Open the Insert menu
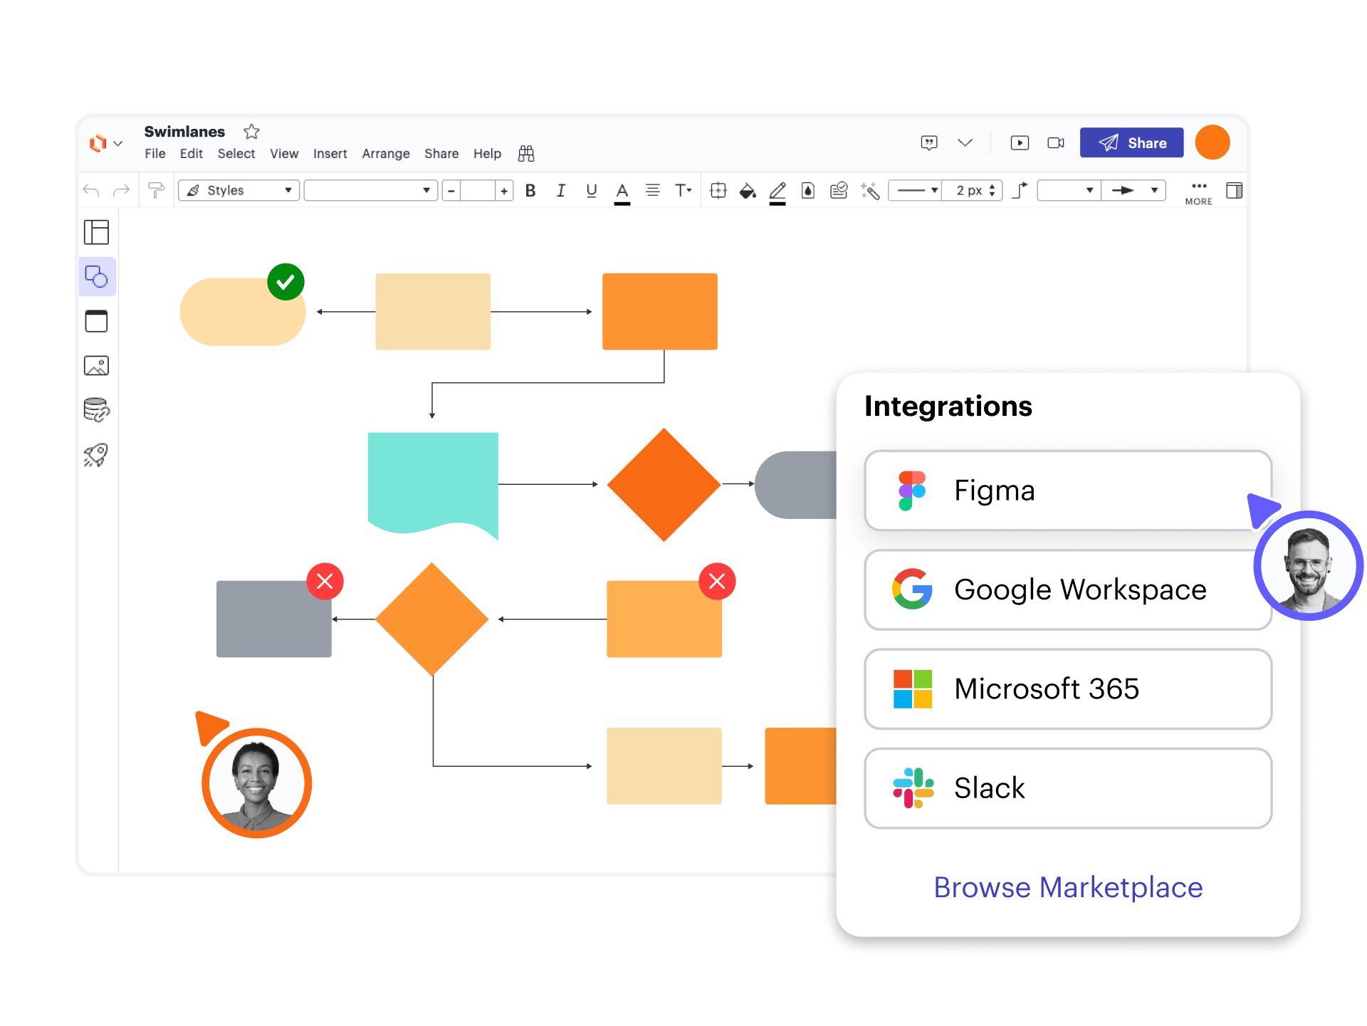The image size is (1367, 1026). [330, 154]
